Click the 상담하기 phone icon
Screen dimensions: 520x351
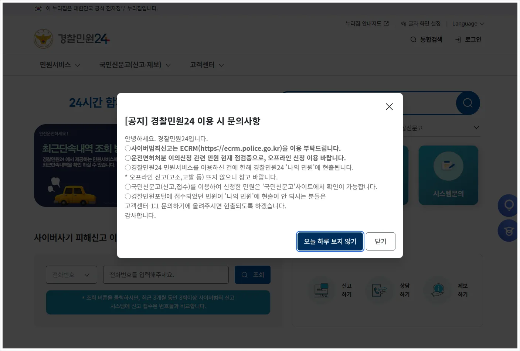(x=379, y=290)
